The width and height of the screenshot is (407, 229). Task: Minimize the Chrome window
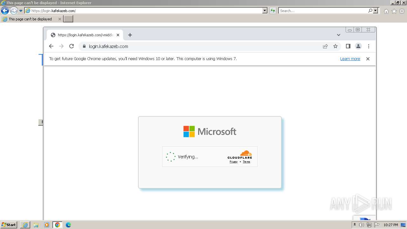click(350, 30)
